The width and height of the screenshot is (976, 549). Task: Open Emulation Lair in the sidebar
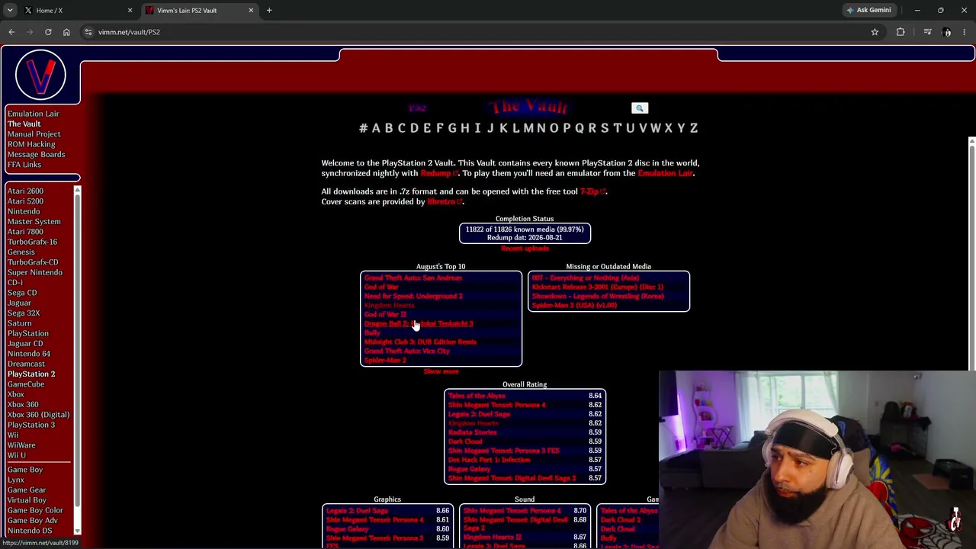(33, 114)
